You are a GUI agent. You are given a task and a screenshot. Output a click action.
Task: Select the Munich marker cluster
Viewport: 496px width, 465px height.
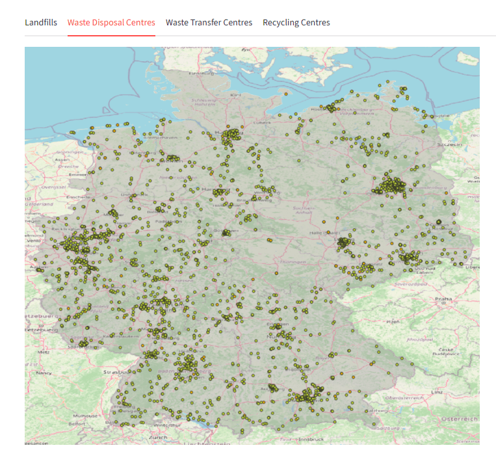tap(307, 395)
